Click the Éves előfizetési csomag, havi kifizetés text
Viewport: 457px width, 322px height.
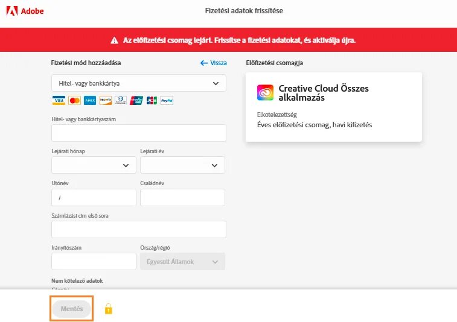point(315,125)
